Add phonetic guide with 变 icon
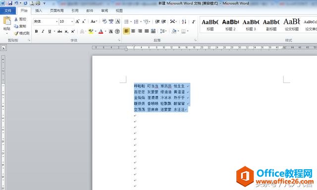317x190 pixels. pyautogui.click(x=111, y=21)
